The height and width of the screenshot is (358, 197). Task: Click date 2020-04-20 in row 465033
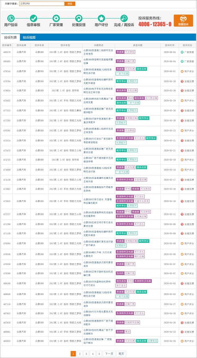170,341
